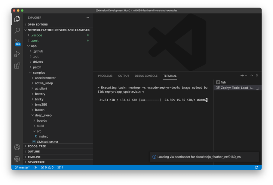Switch to the Problems tab
This screenshot has width=273, height=185.
[x=105, y=76]
